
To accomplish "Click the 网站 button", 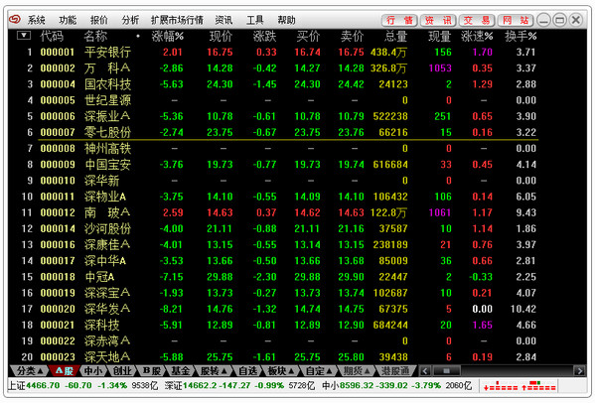I will [x=516, y=20].
